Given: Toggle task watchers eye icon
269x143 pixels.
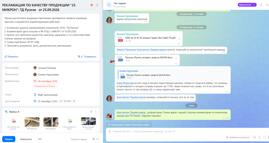Looking at the screenshot, I should coord(94,139).
